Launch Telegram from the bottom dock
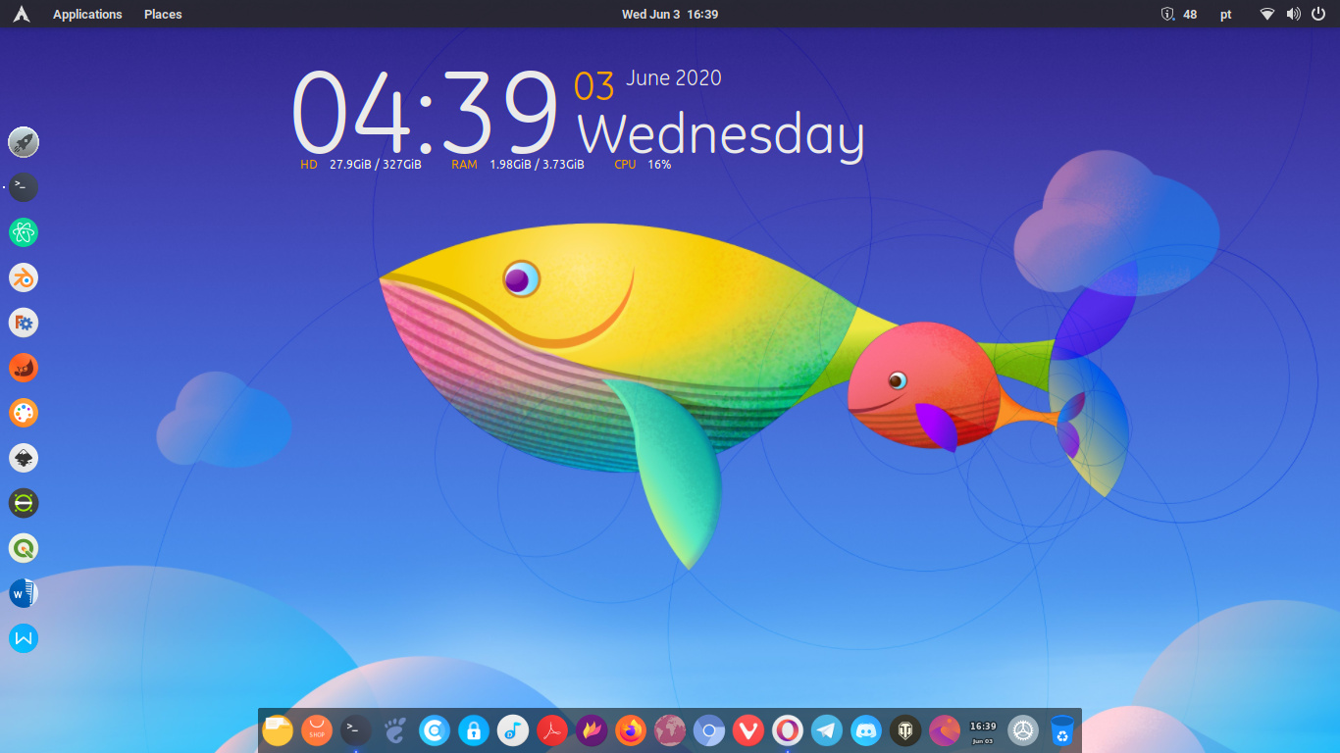Screen dimensions: 1340x753 coord(827,730)
